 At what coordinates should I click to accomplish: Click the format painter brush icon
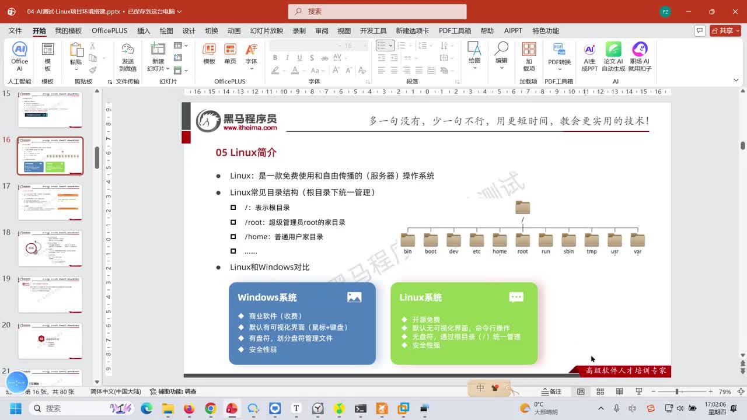pos(92,69)
